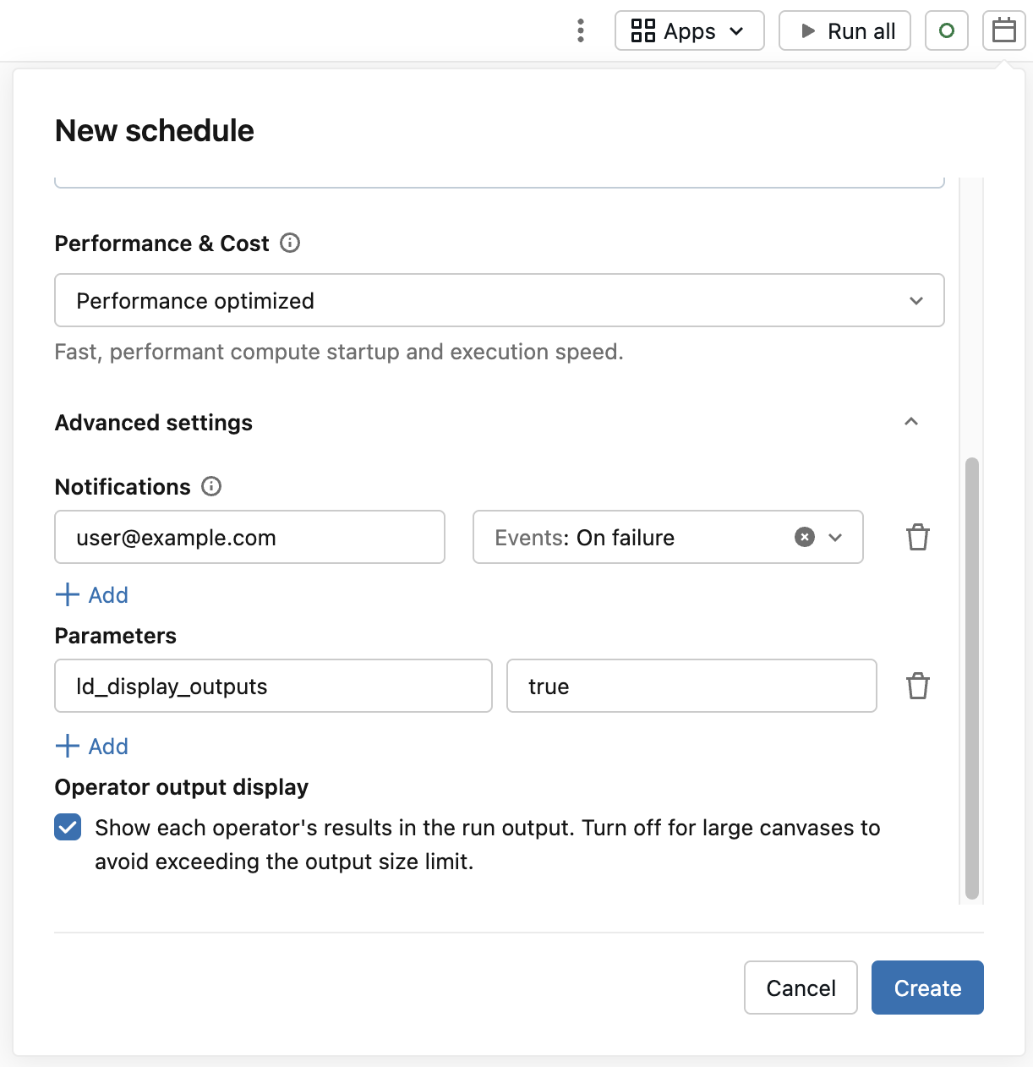Click the Run all button
Screen dimensions: 1033x1067
[x=844, y=30]
